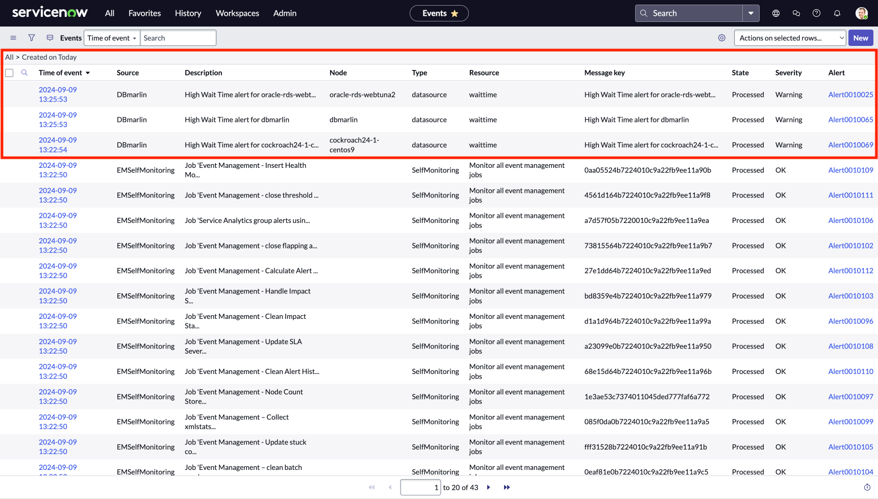
Task: Go to the next page arrow
Action: 489,487
